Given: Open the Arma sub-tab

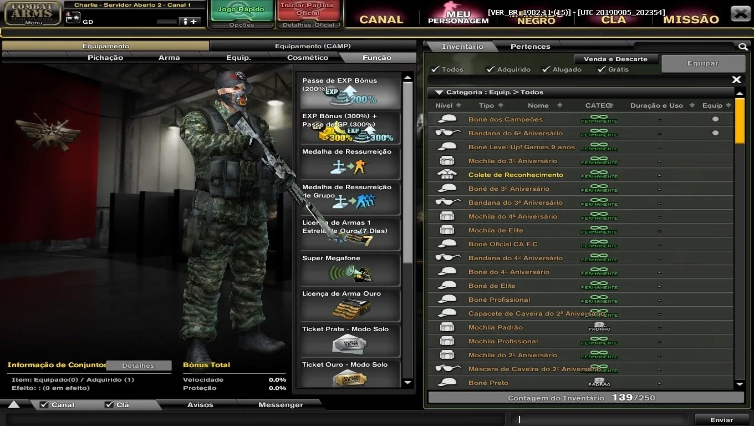Looking at the screenshot, I should [169, 58].
